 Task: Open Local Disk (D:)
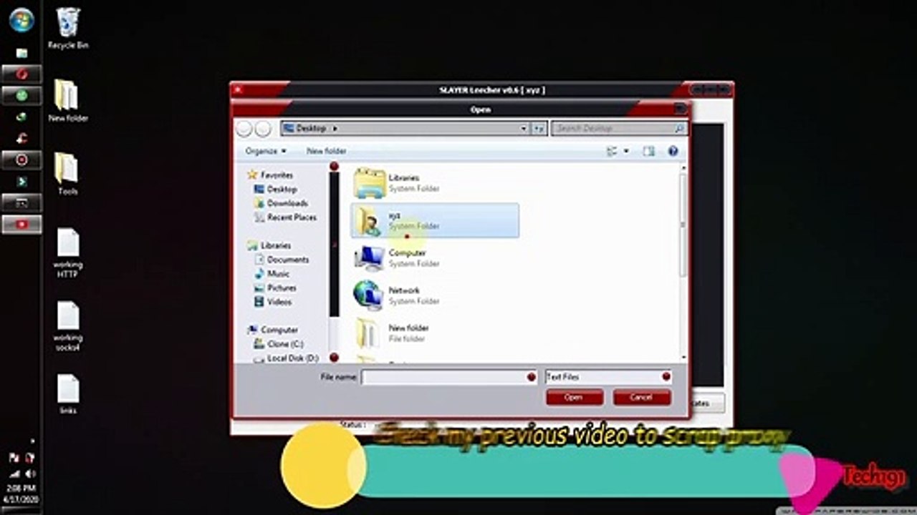pyautogui.click(x=287, y=358)
